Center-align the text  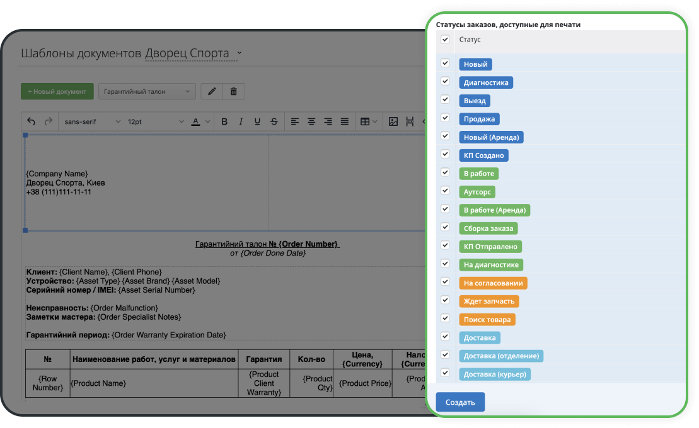pyautogui.click(x=311, y=121)
